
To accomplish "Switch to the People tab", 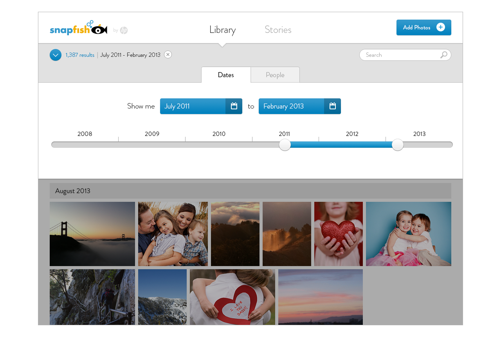I will point(275,75).
